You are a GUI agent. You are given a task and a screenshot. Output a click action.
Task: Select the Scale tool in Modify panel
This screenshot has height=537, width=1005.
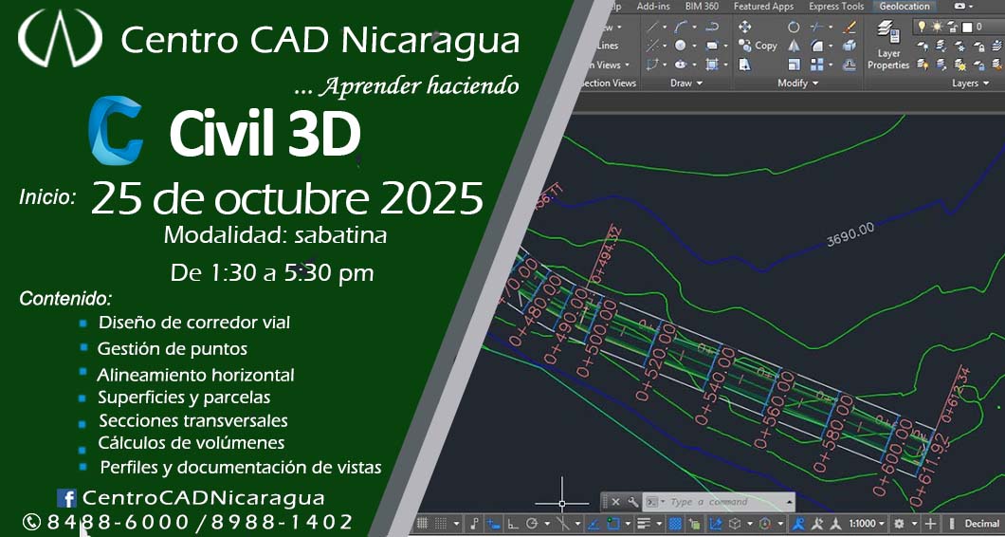794,65
